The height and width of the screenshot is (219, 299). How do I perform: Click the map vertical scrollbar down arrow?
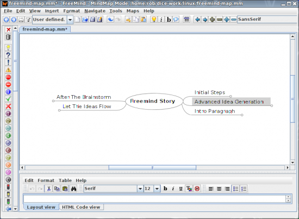(292, 162)
